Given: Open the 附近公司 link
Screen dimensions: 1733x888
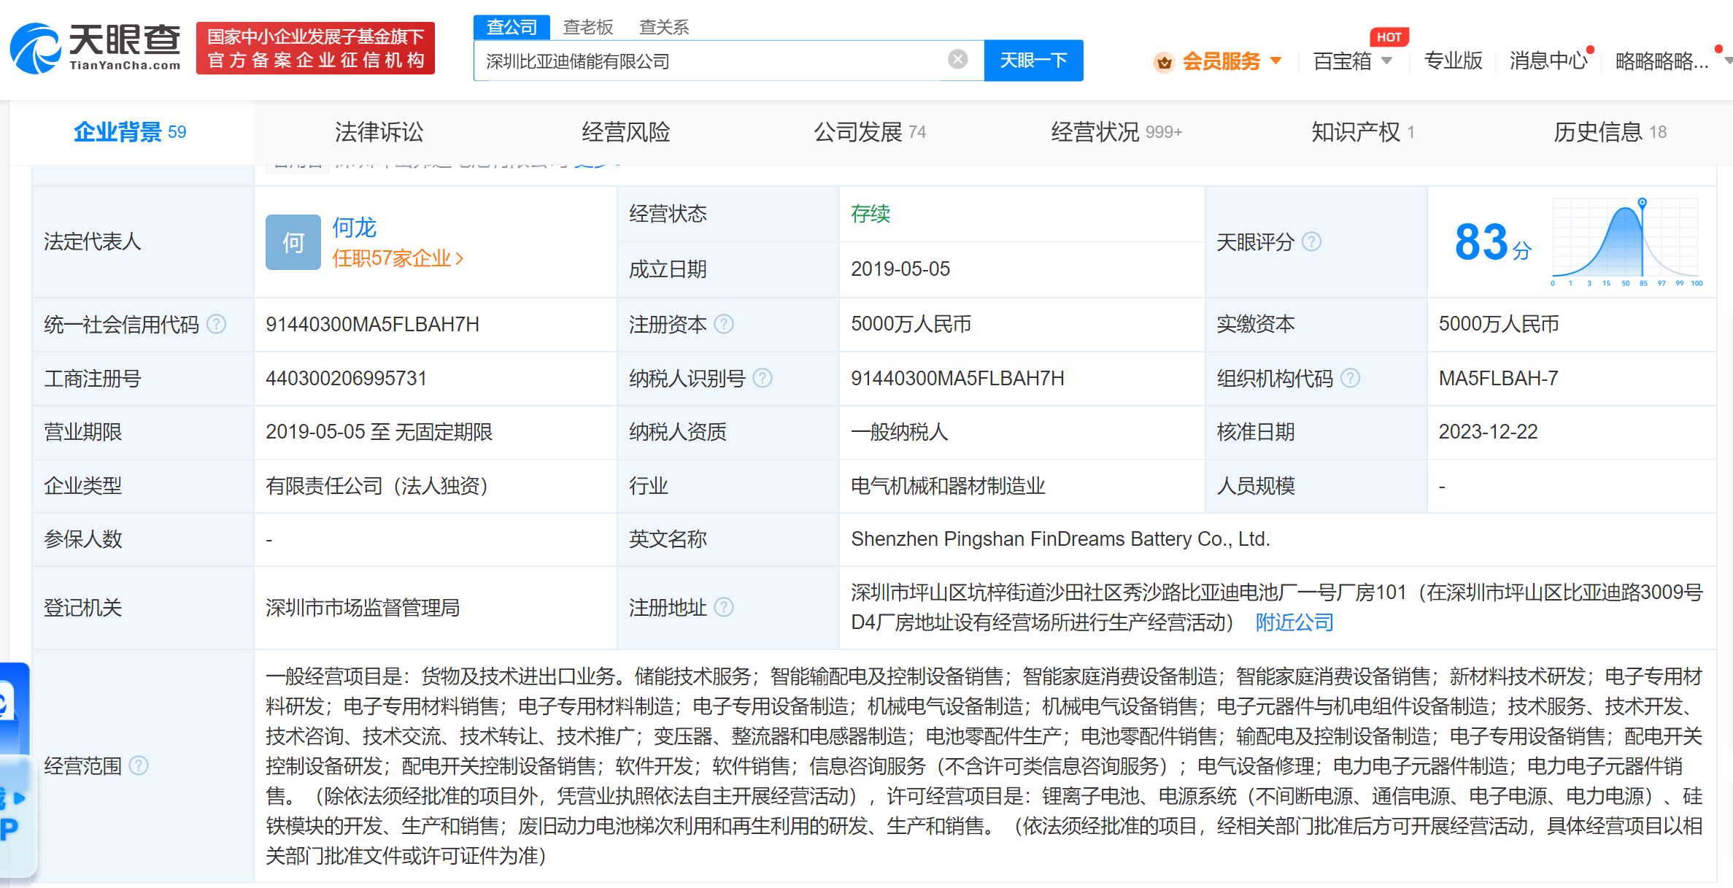Looking at the screenshot, I should pos(1294,622).
